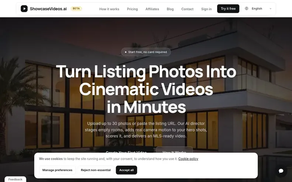The image size is (292, 182).
Task: Go to the Pricing page
Action: (x=132, y=9)
